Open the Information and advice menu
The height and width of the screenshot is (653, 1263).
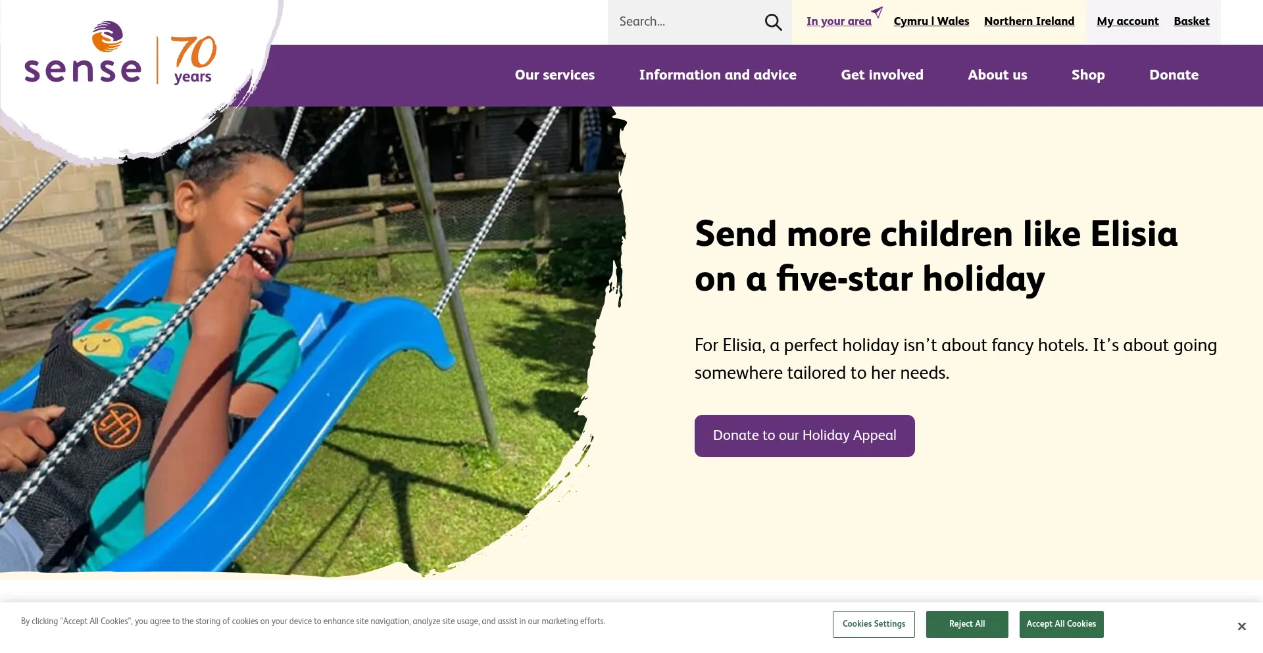pos(718,75)
